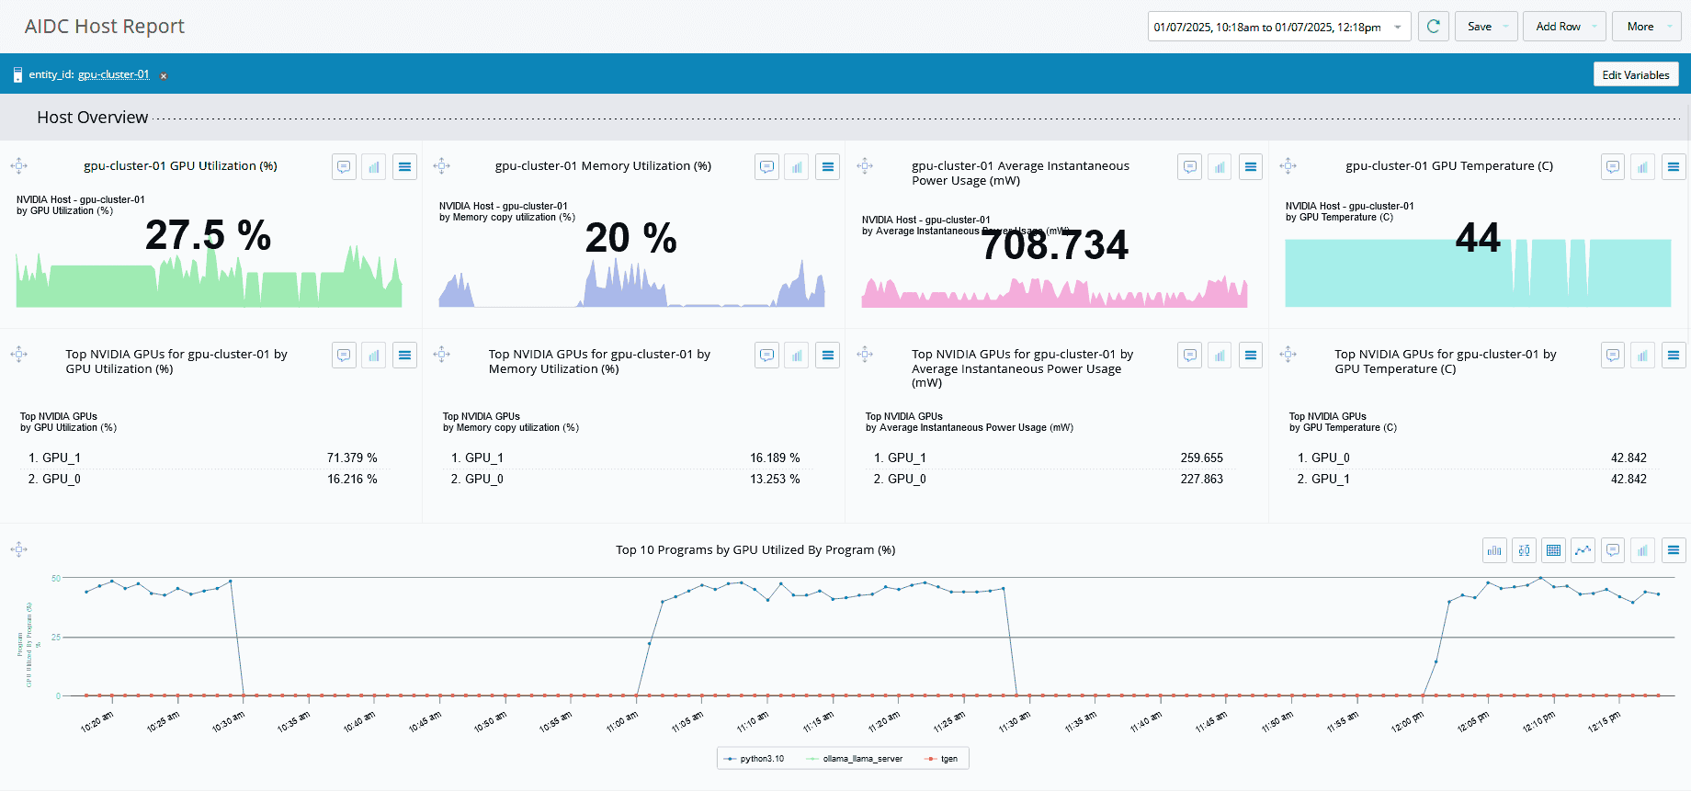Open the Save dropdown button
Image resolution: width=1691 pixels, height=791 pixels.
point(1486,27)
